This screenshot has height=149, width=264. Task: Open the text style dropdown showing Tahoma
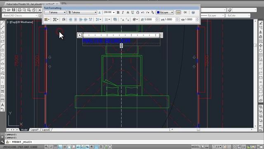55,12
